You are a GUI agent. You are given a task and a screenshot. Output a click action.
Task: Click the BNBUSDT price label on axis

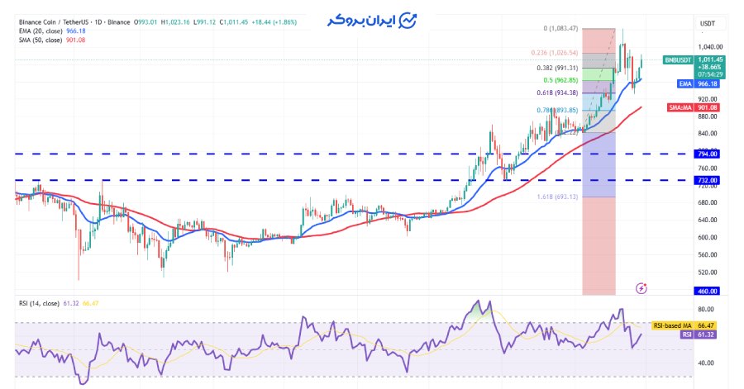click(684, 59)
